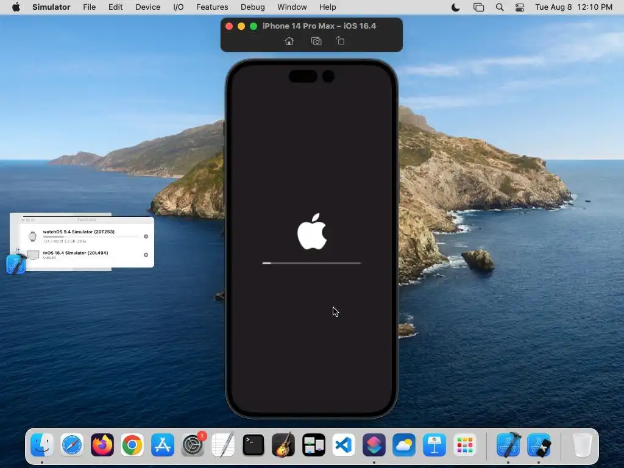Minimize the Simulator window with yellow button
Viewport: 624px width, 468px height.
[x=241, y=26]
